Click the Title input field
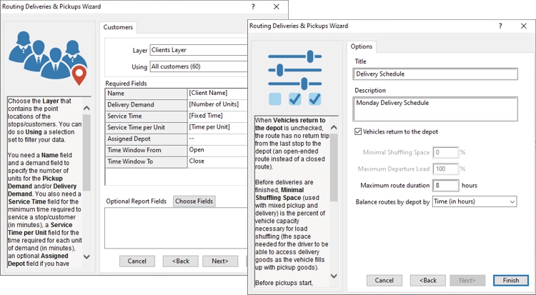 click(435, 74)
